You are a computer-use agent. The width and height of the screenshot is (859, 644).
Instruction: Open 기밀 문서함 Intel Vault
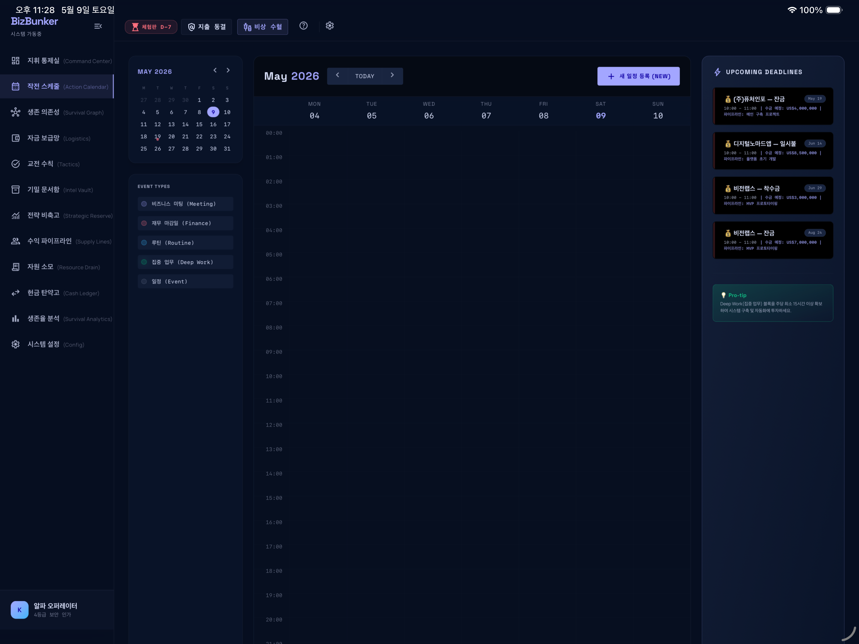click(57, 189)
